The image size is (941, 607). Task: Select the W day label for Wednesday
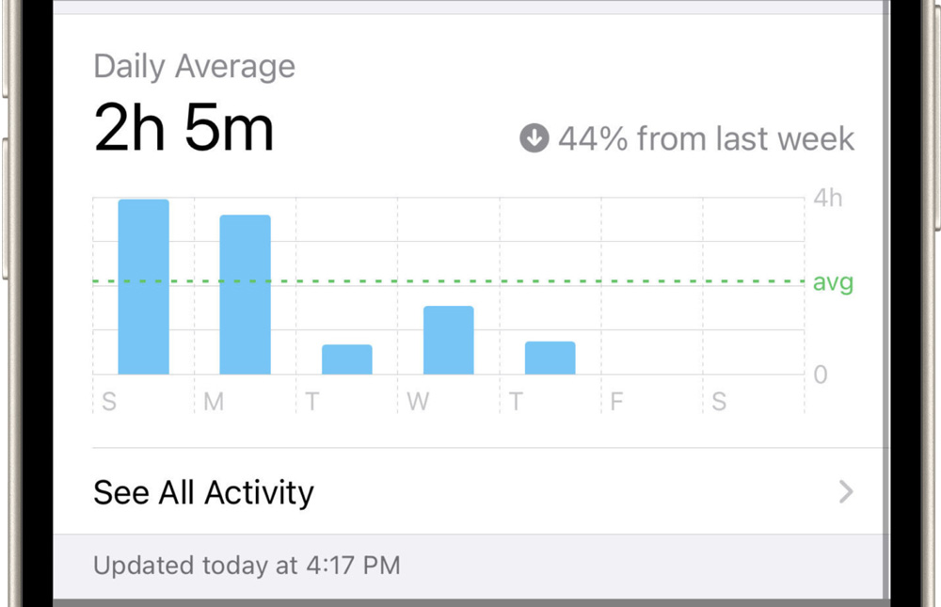[x=418, y=403]
